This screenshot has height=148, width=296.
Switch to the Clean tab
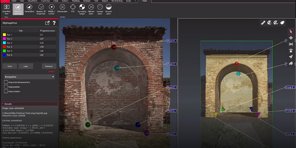point(56,1)
